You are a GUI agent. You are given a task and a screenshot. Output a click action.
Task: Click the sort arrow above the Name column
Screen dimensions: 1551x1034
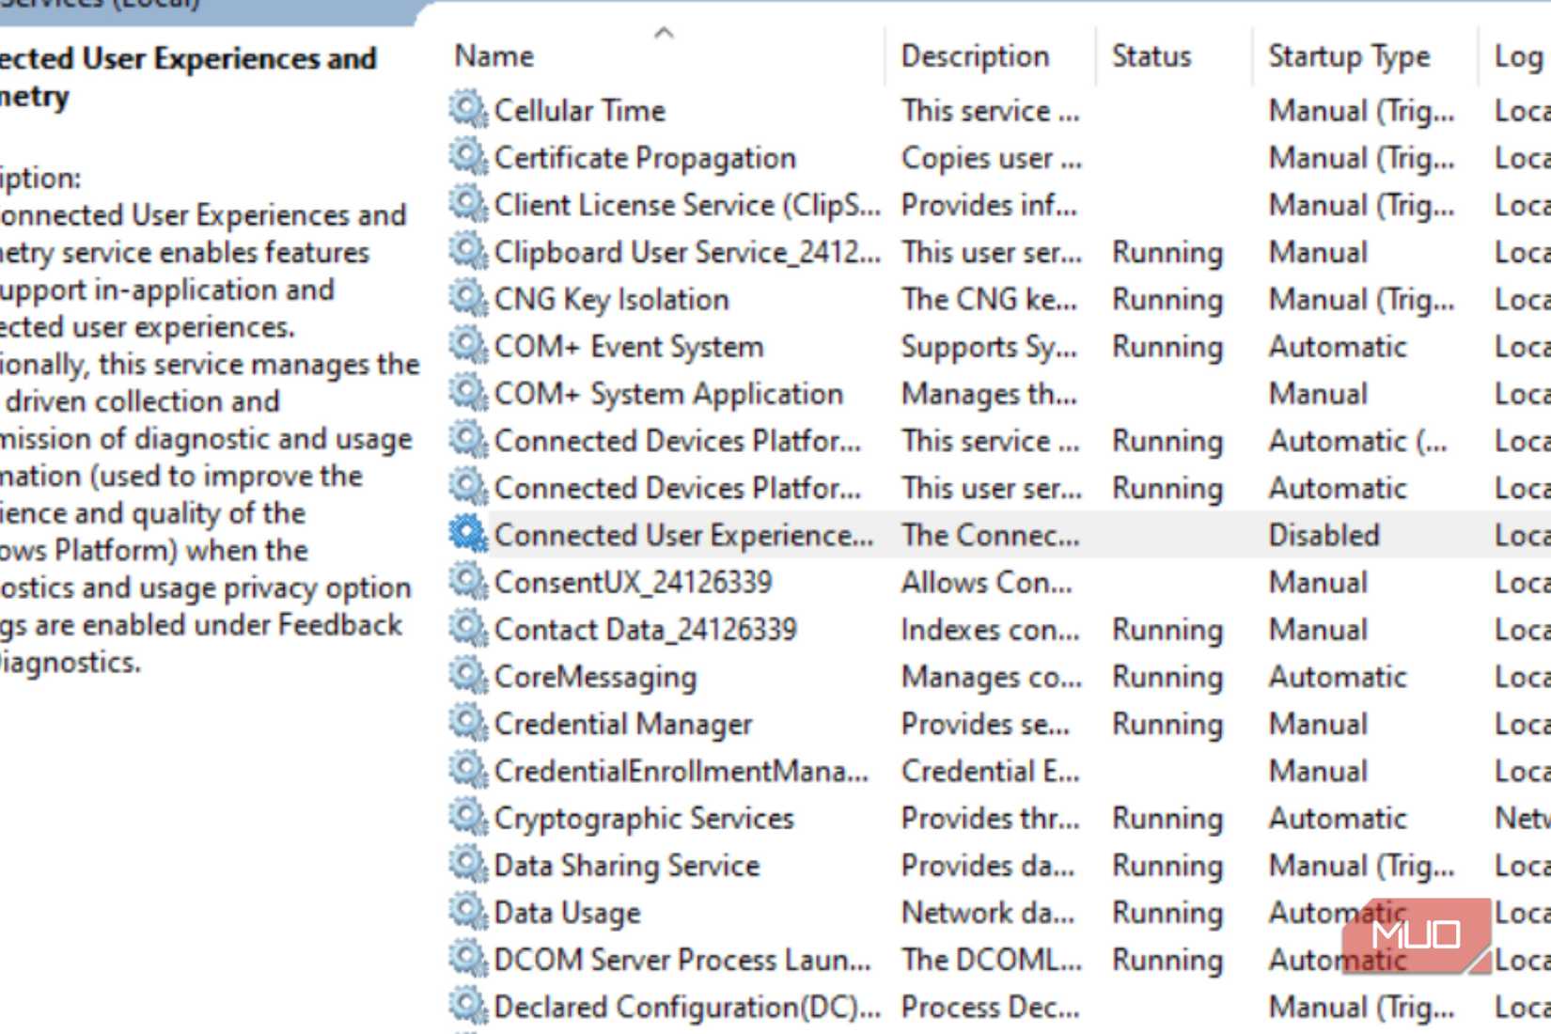click(664, 33)
